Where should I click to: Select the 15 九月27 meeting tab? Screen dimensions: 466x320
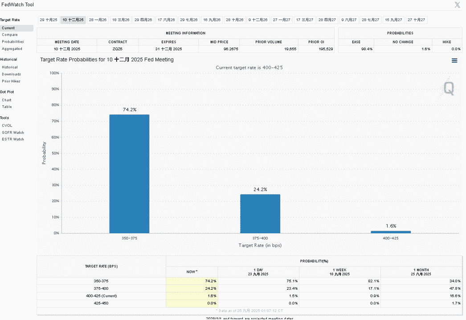click(393, 20)
